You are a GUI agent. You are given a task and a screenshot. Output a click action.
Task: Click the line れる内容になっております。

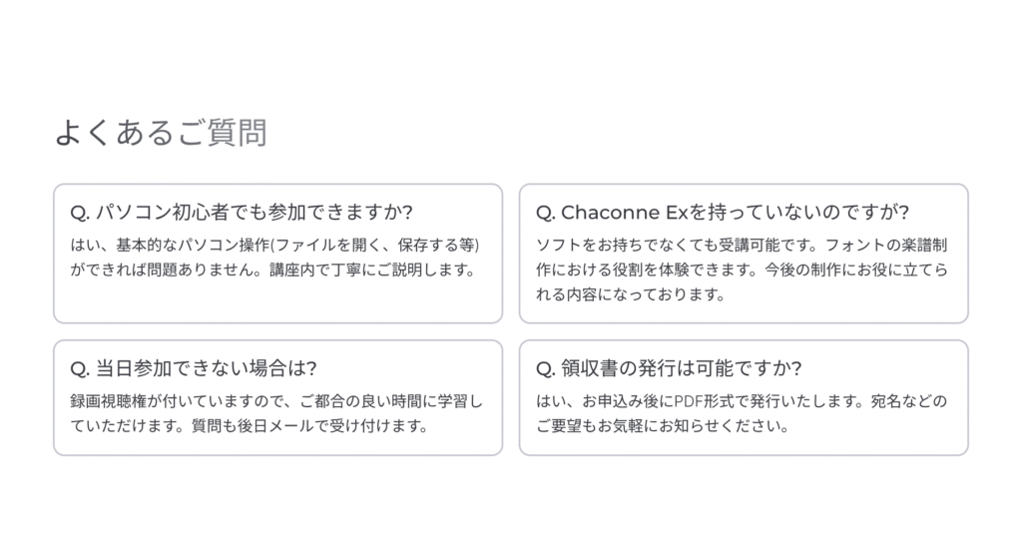tap(630, 294)
